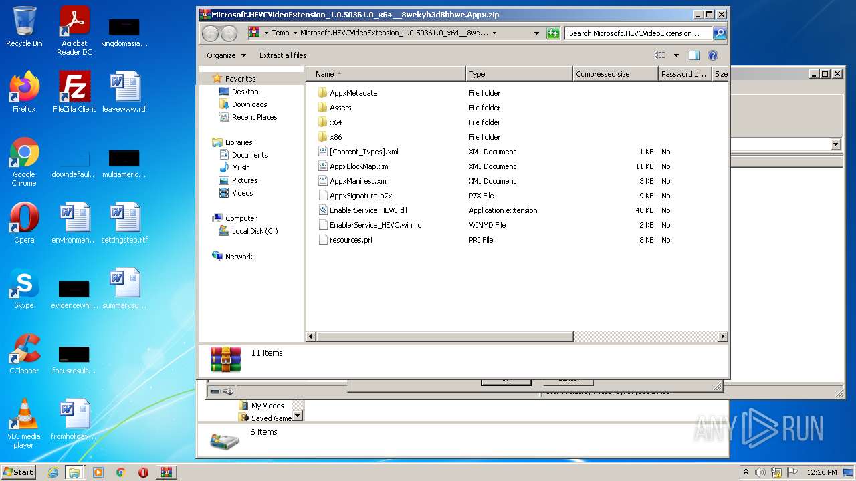This screenshot has height=481, width=856.
Task: Sort by Password protected column header
Action: point(685,74)
